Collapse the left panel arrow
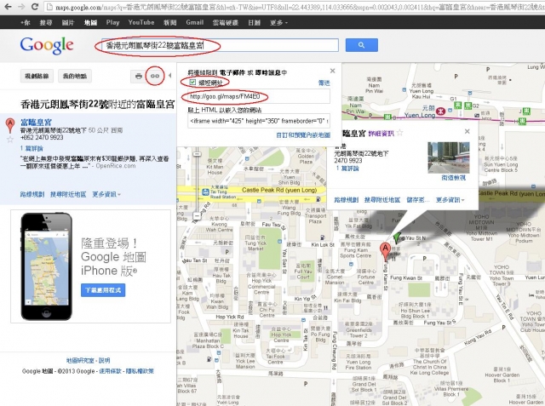This screenshot has width=545, height=406. click(x=171, y=77)
